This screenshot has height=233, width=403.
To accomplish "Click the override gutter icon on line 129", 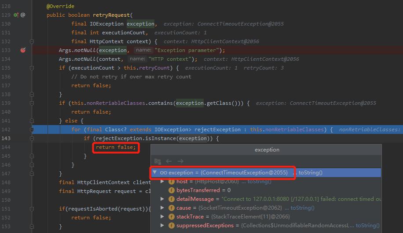I will tap(16, 15).
